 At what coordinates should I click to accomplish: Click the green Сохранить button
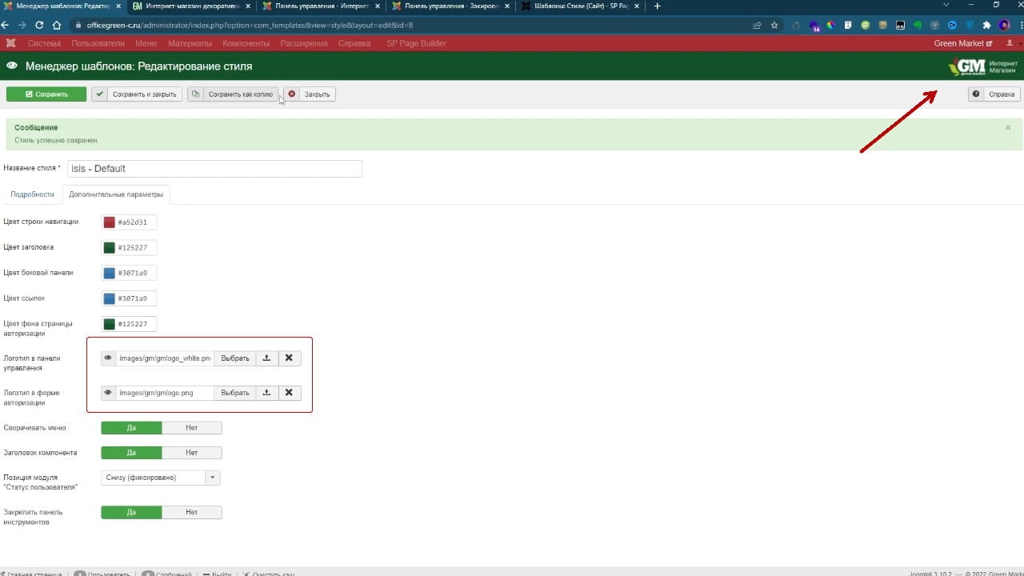point(46,94)
